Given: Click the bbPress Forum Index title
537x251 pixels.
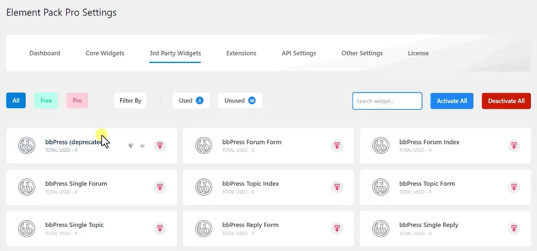Looking at the screenshot, I should pyautogui.click(x=430, y=142).
